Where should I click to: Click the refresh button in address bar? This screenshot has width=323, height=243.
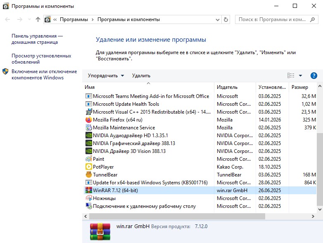pyautogui.click(x=226, y=19)
